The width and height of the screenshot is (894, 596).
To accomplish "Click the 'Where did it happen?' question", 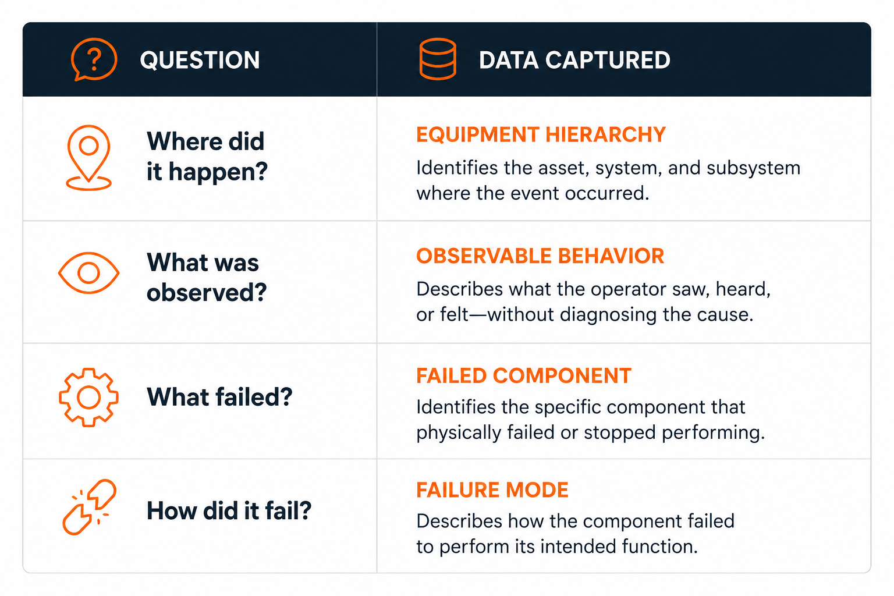I will tap(207, 157).
